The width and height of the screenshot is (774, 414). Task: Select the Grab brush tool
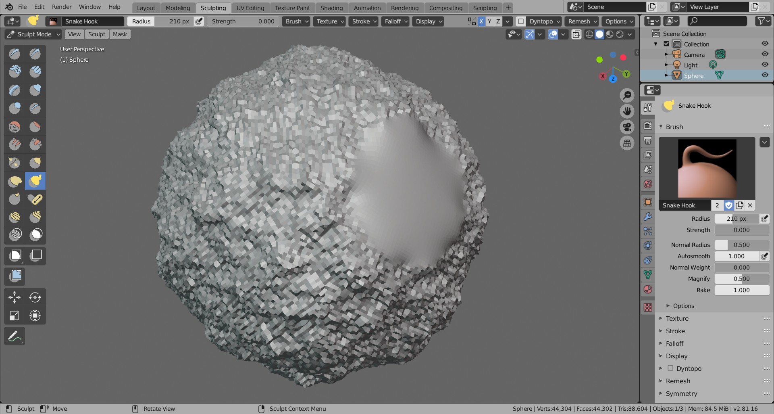pos(35,163)
